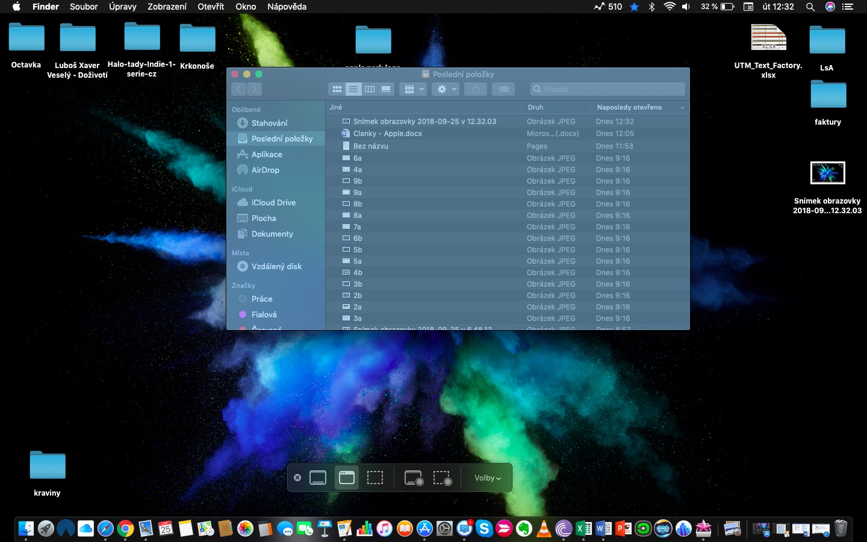Screen dimensions: 867x542
Task: Click inside the Hledat search field
Action: tap(607, 89)
